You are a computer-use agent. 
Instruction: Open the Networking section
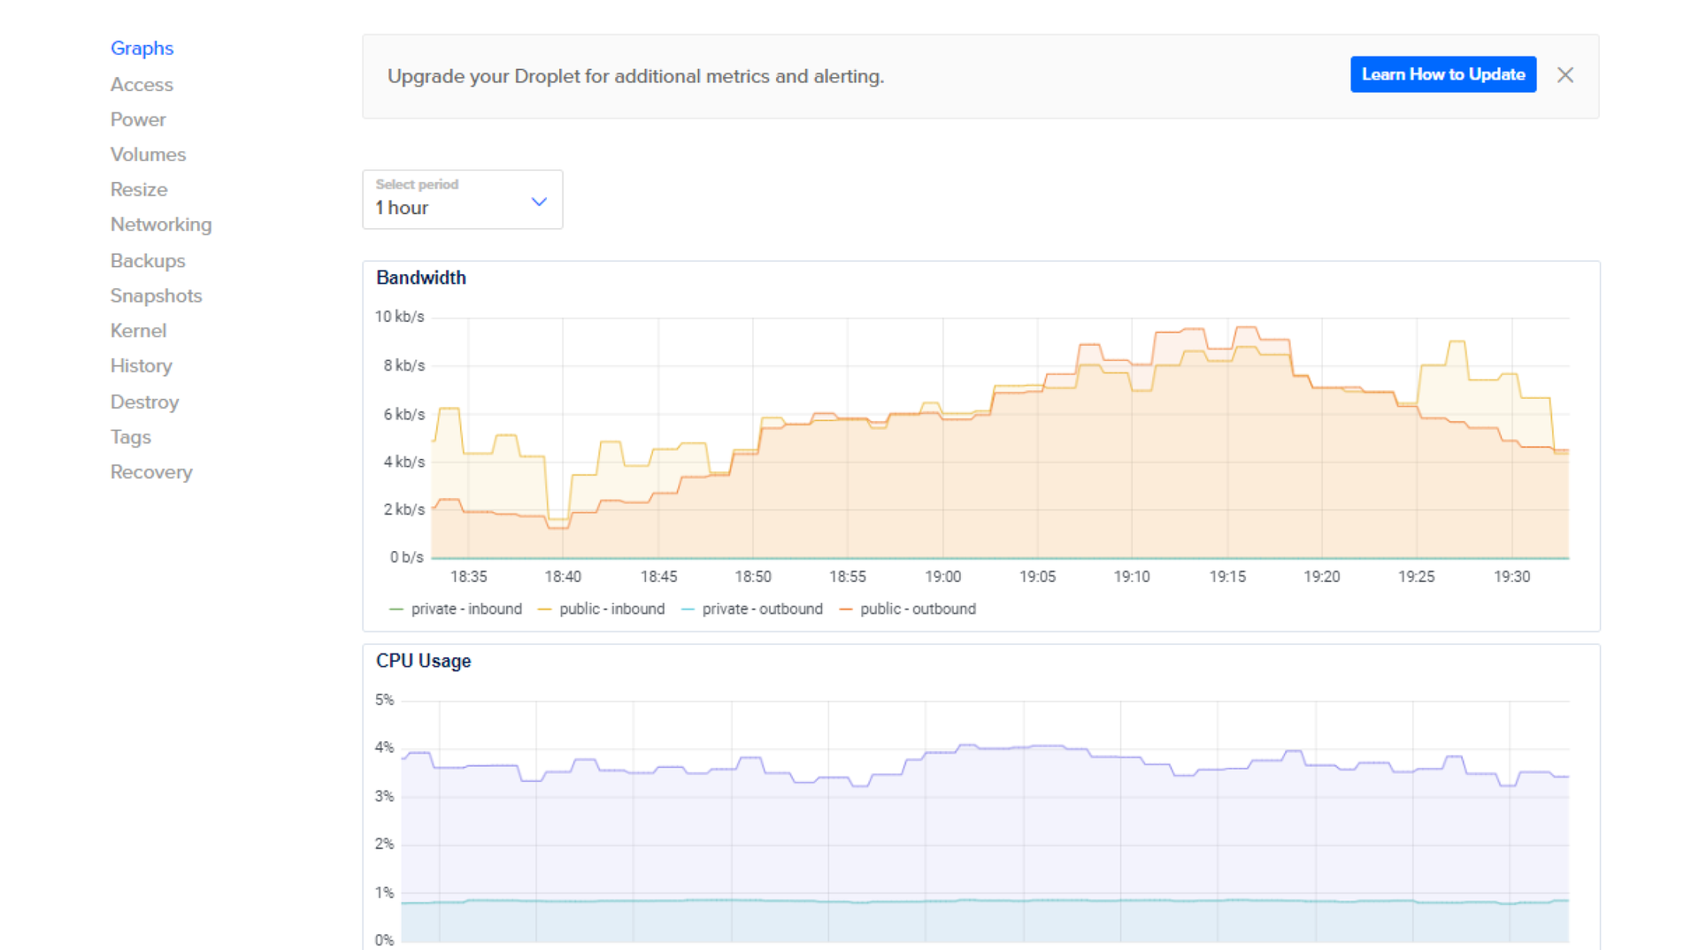[161, 225]
